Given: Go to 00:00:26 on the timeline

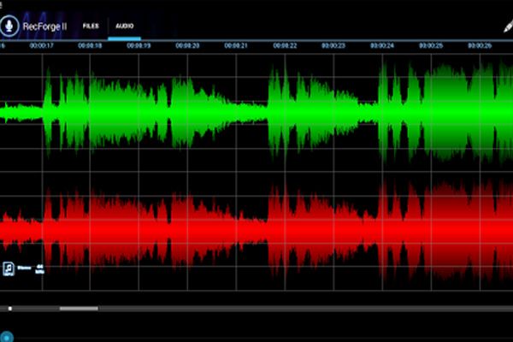Looking at the screenshot, I should pos(481,45).
